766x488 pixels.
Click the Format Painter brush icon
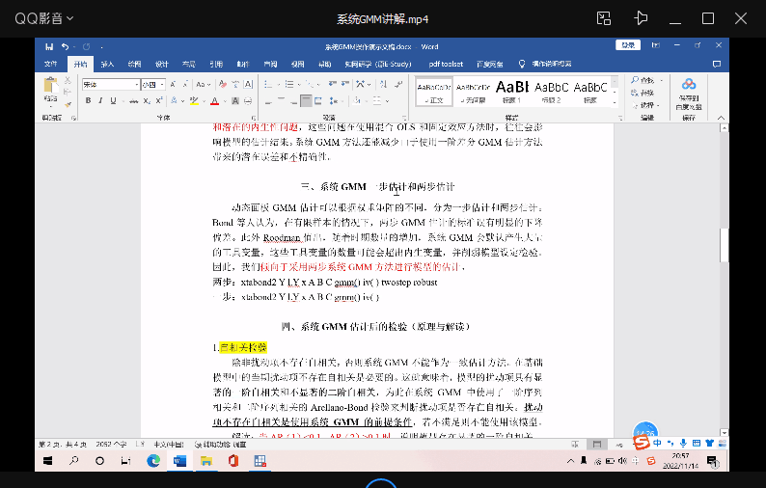pos(68,104)
